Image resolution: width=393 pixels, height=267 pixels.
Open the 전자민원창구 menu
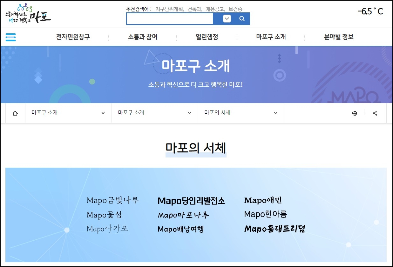72,37
